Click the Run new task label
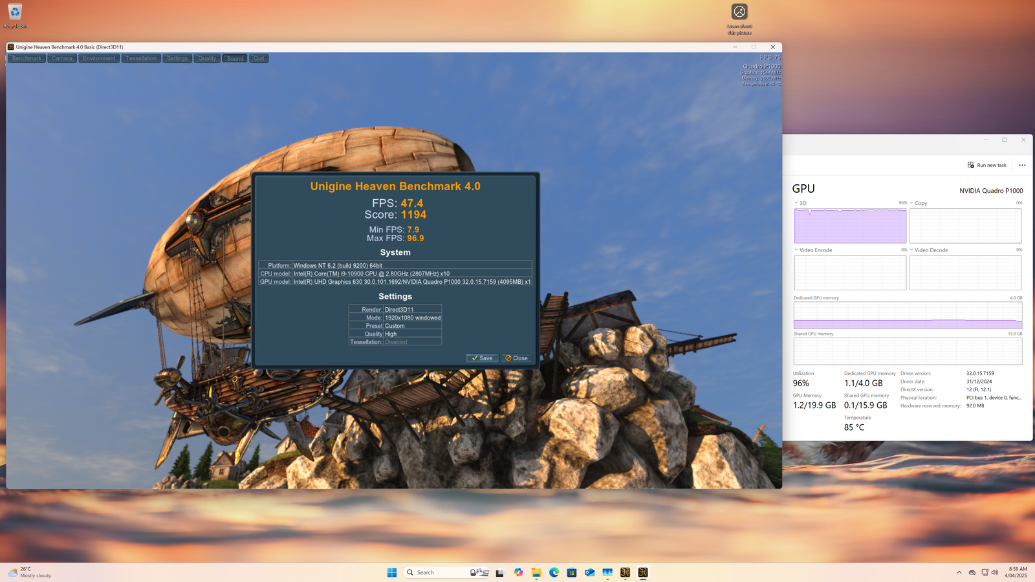The image size is (1035, 582). coord(992,165)
